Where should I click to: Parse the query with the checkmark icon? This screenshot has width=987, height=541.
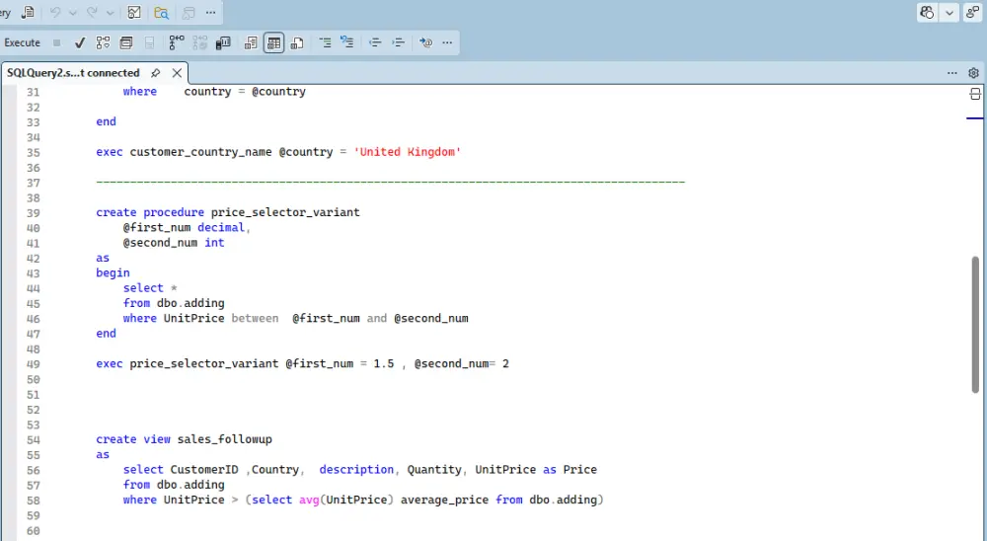point(79,42)
